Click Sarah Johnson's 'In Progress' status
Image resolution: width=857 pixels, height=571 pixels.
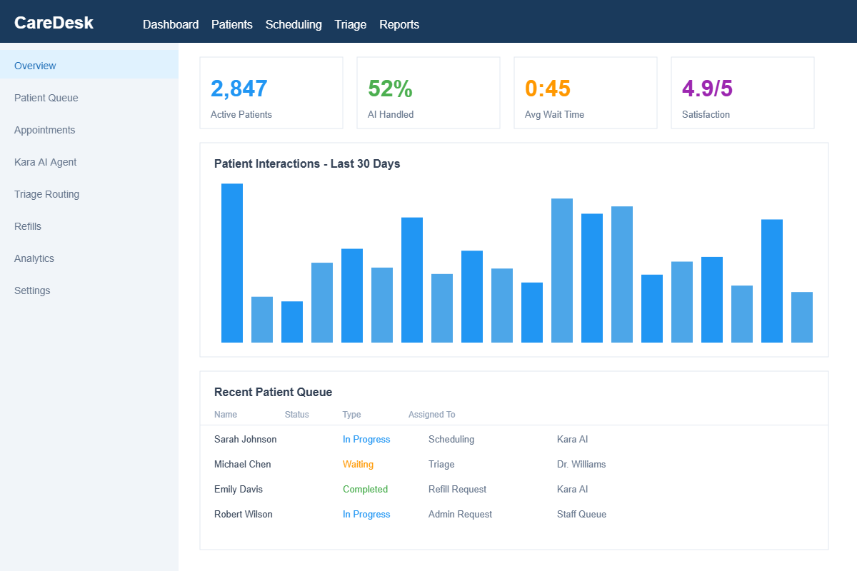[366, 440]
